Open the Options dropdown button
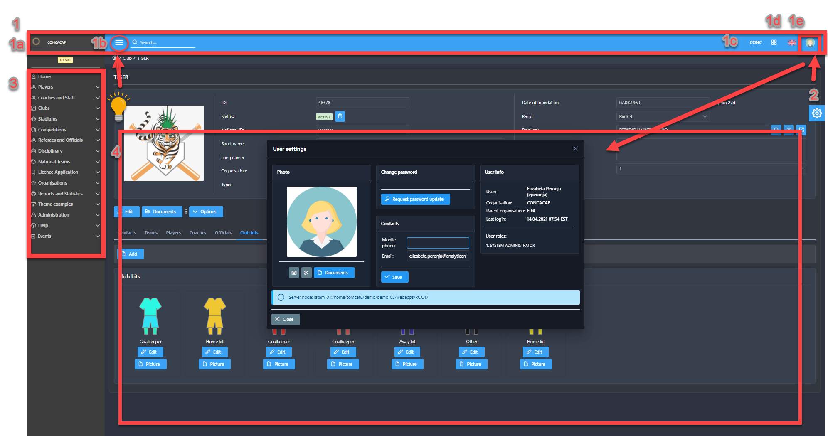The image size is (828, 436). [x=206, y=212]
